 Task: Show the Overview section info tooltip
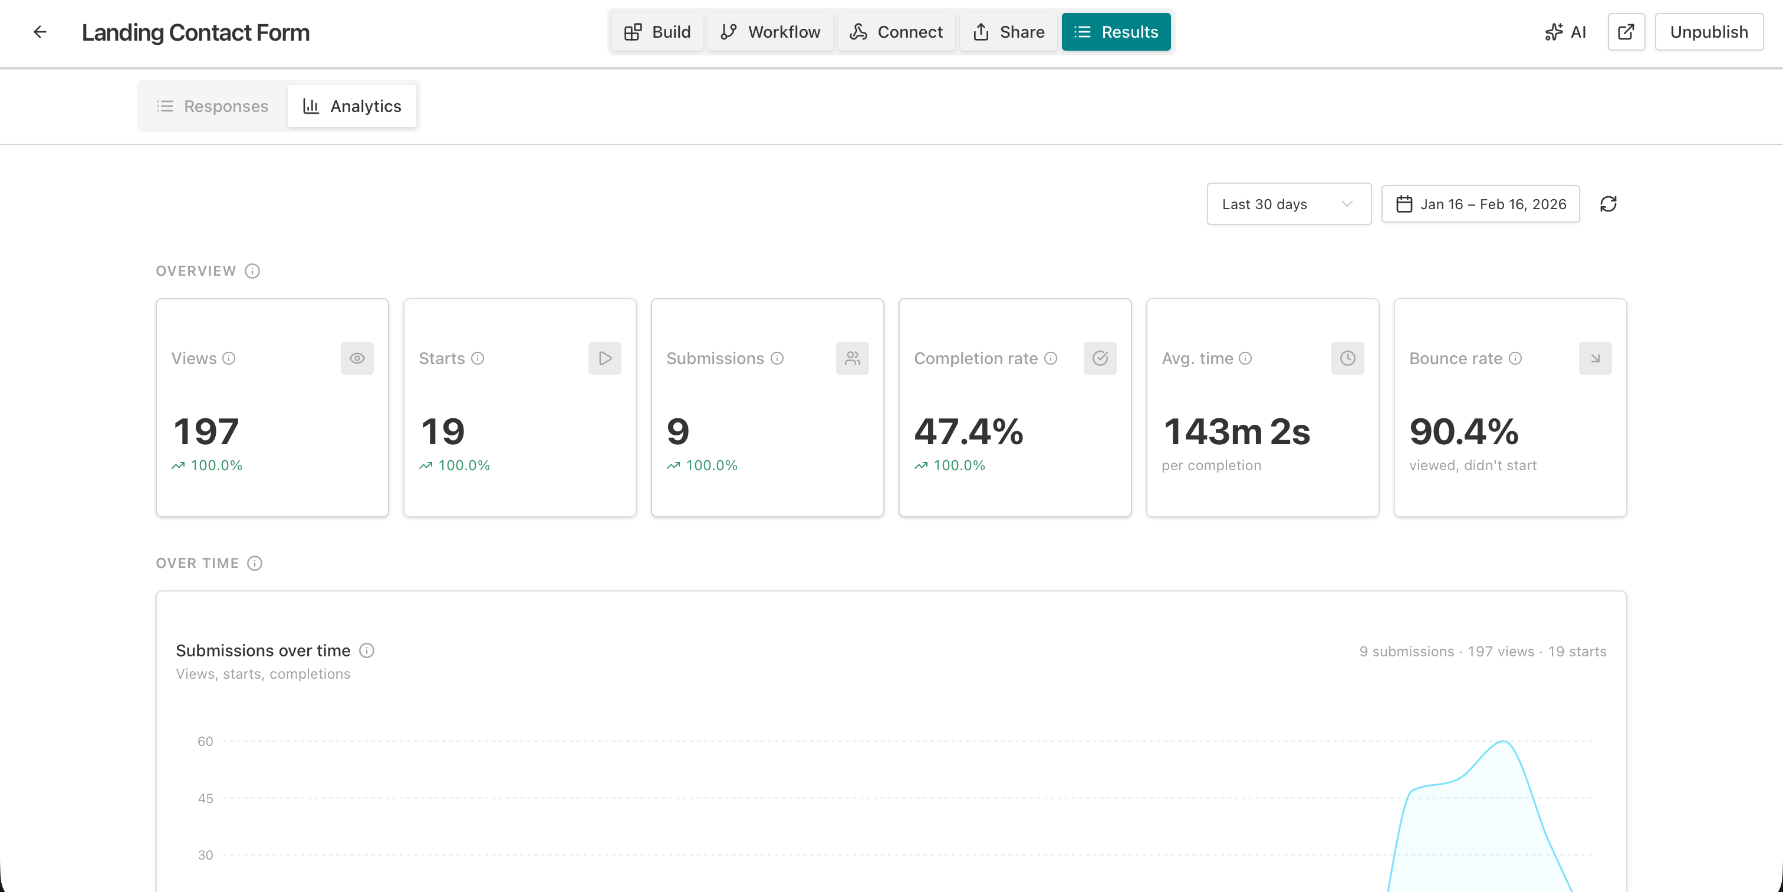[252, 270]
